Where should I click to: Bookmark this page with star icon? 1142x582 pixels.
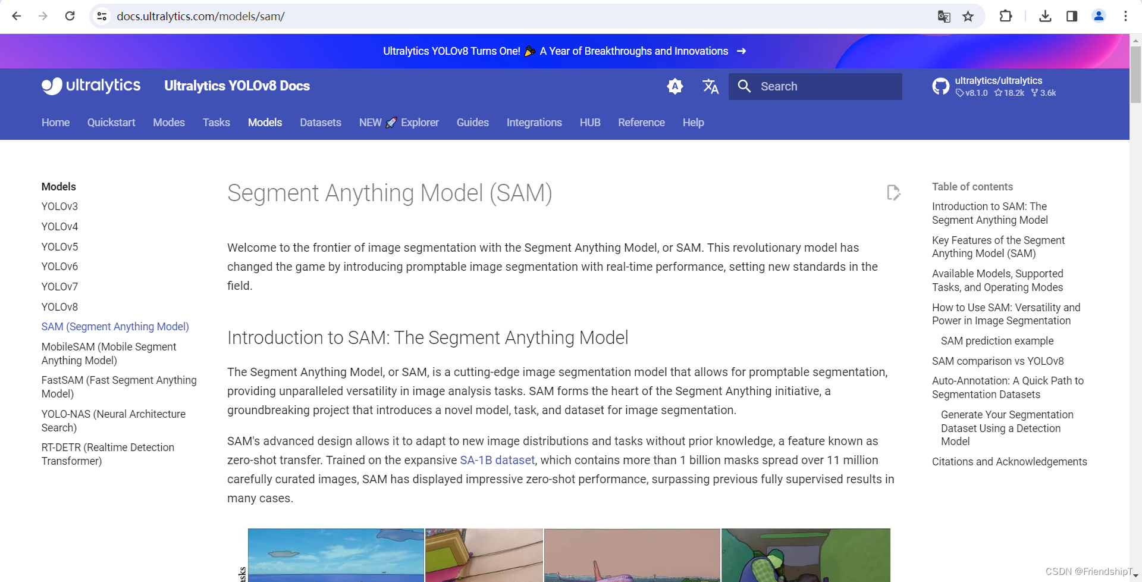[x=968, y=16]
